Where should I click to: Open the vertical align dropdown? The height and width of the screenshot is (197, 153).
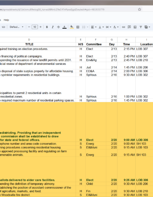101,27
